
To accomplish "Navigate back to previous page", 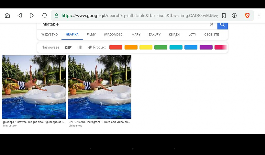I will pos(20,16).
